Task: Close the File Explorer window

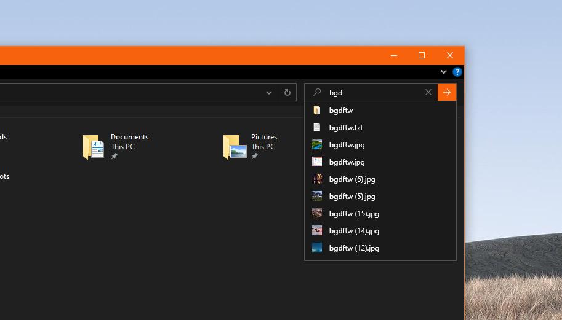Action: coord(450,55)
